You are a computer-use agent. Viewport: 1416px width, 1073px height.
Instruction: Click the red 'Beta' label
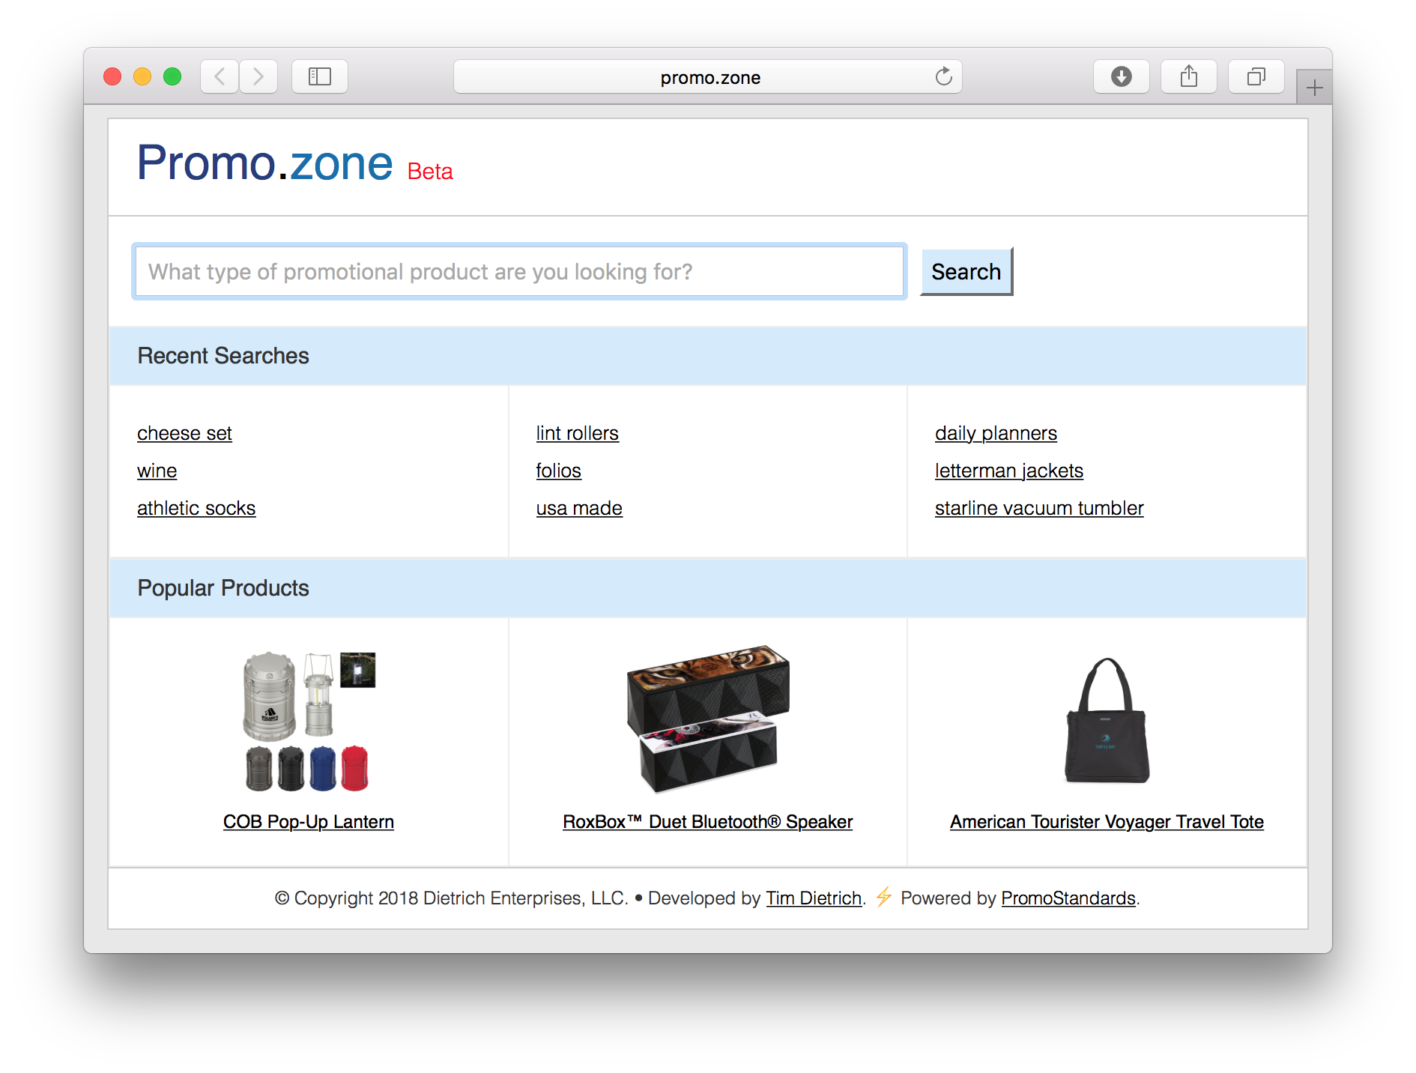coord(430,172)
